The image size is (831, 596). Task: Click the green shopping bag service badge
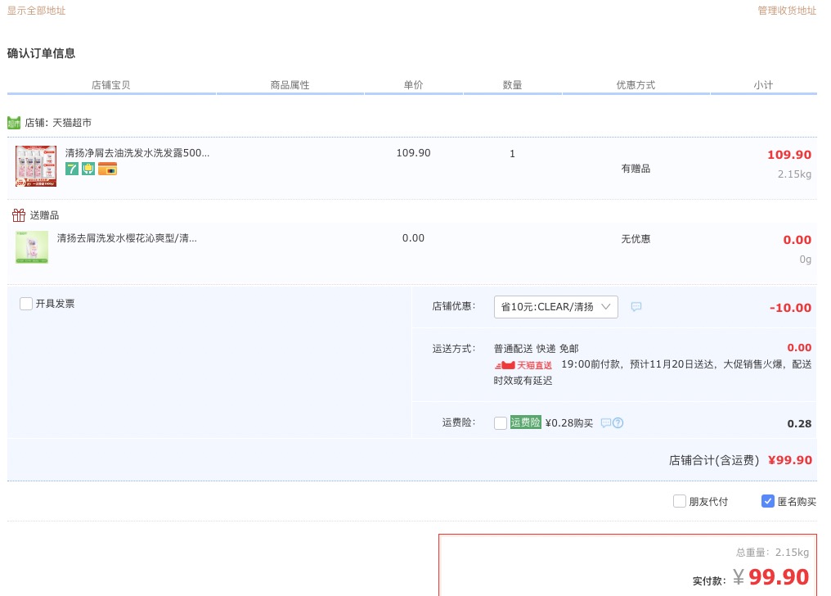tap(88, 169)
